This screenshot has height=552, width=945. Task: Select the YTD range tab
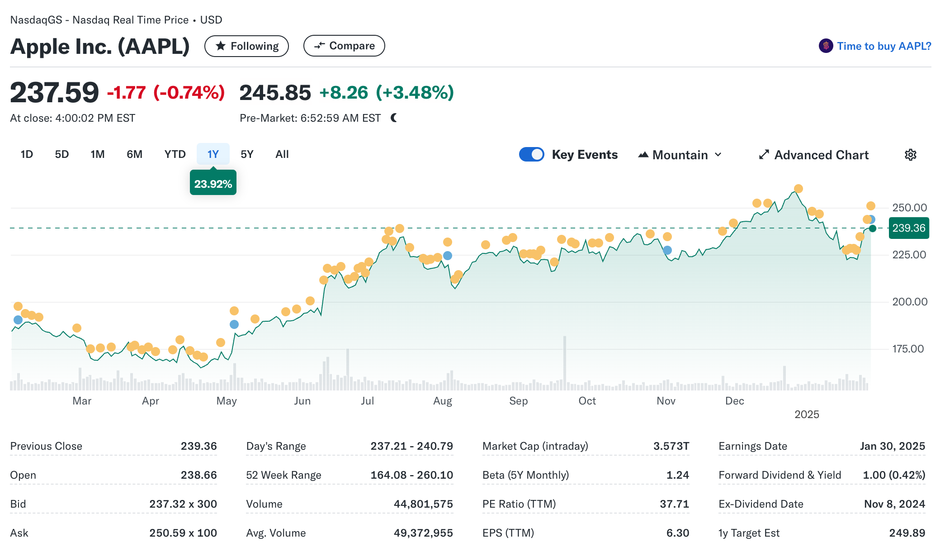(175, 154)
